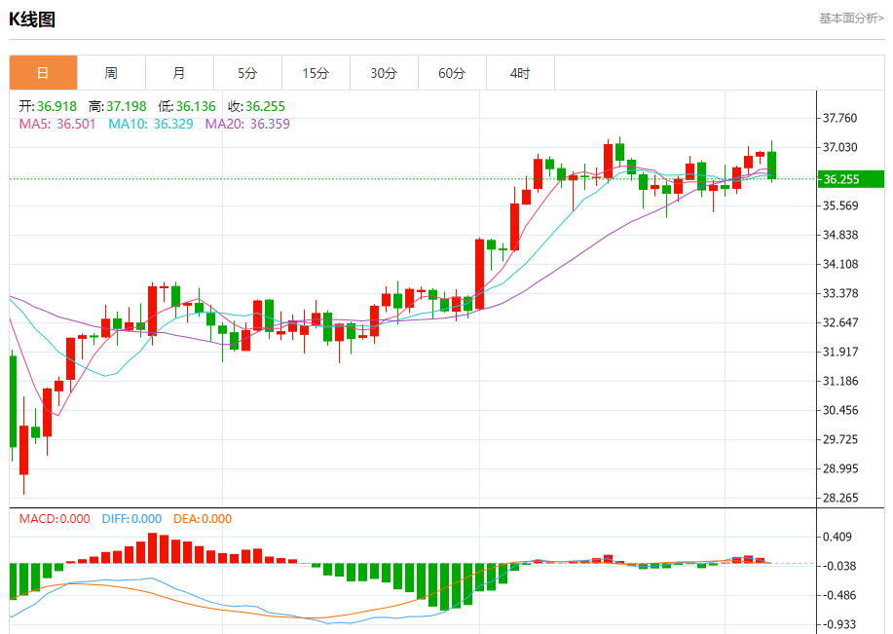Screen dimensions: 893x634
Task: Click the K线图 chart title
Action: click(32, 19)
